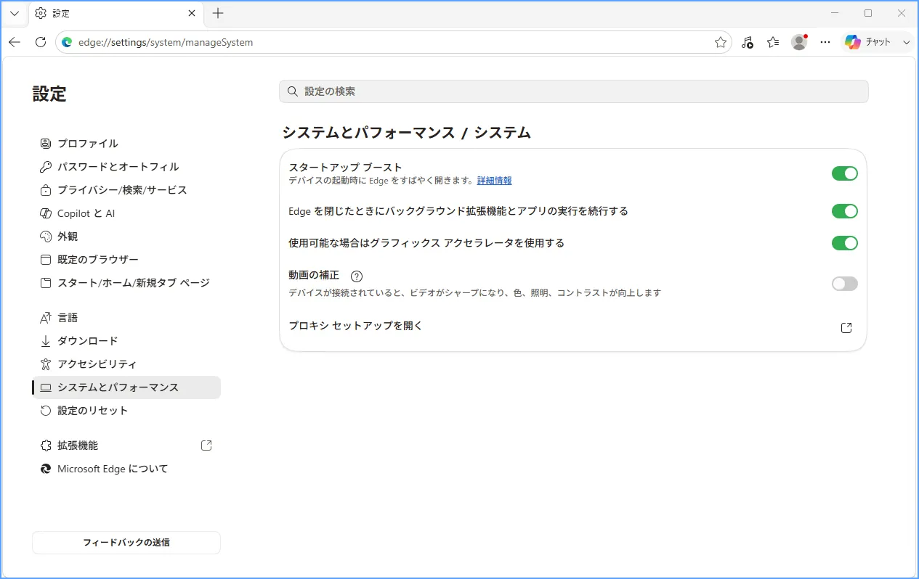Open the tab search chevron

coord(15,13)
